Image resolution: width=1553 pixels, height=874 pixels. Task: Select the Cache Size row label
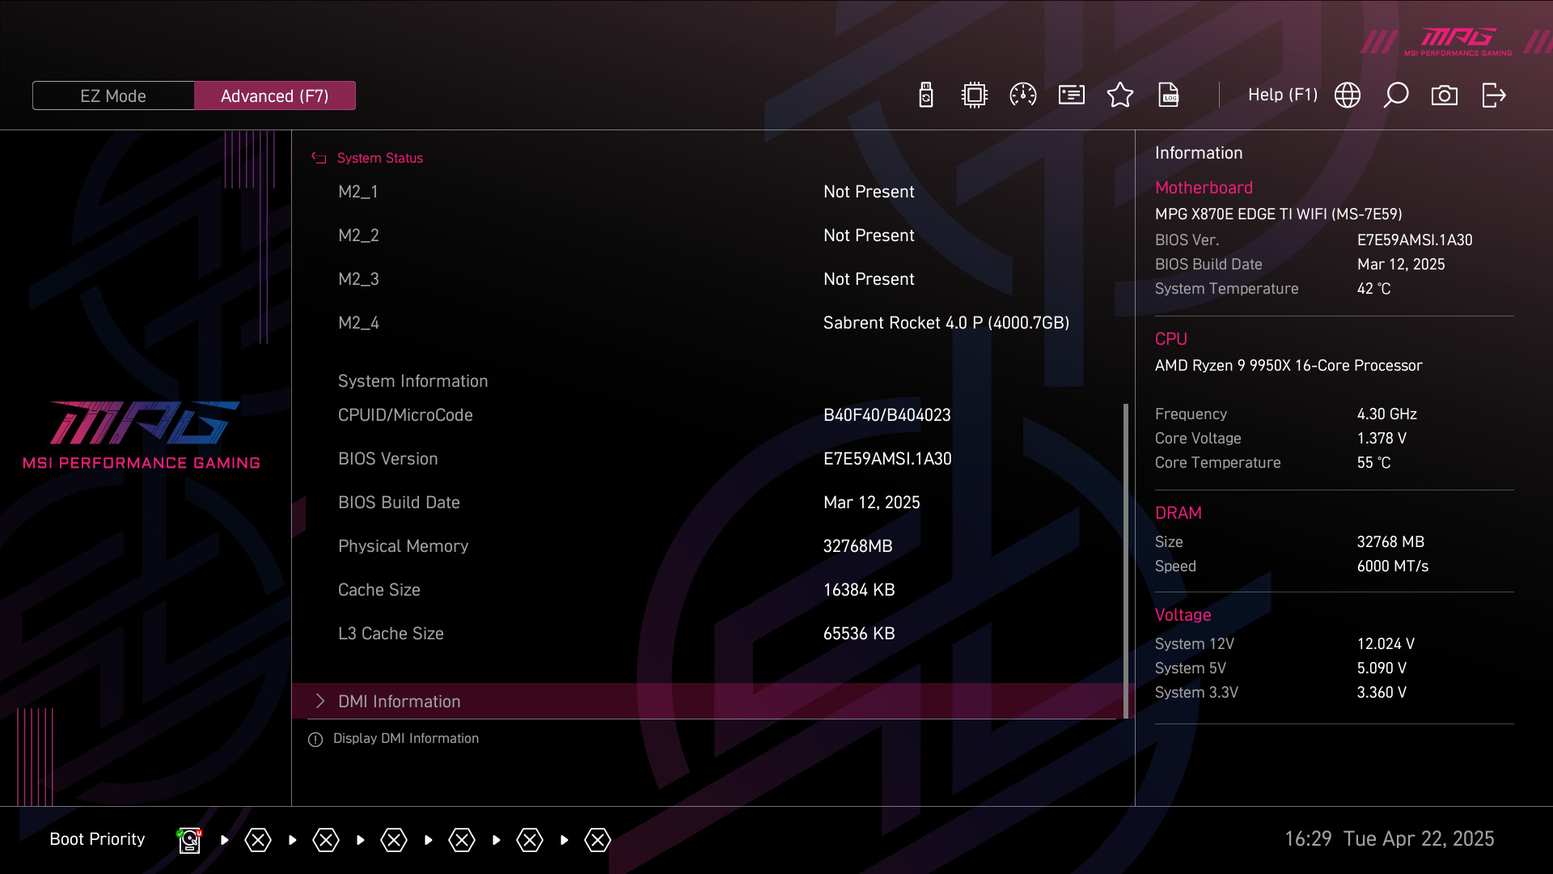click(379, 590)
